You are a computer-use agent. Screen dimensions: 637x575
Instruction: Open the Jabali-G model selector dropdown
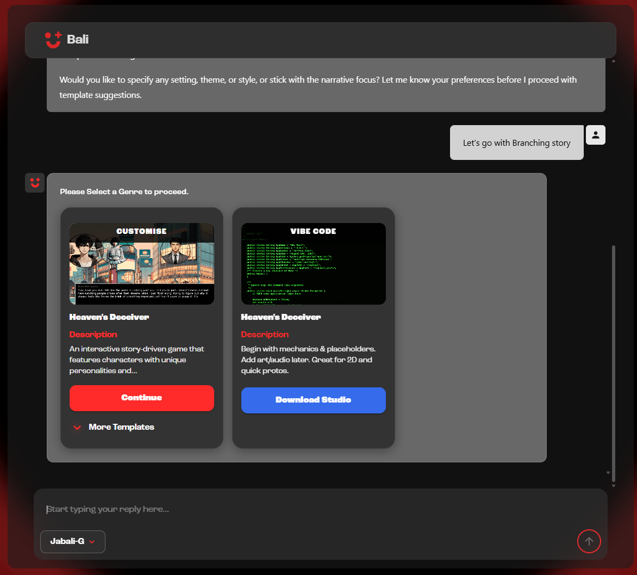[x=72, y=541]
